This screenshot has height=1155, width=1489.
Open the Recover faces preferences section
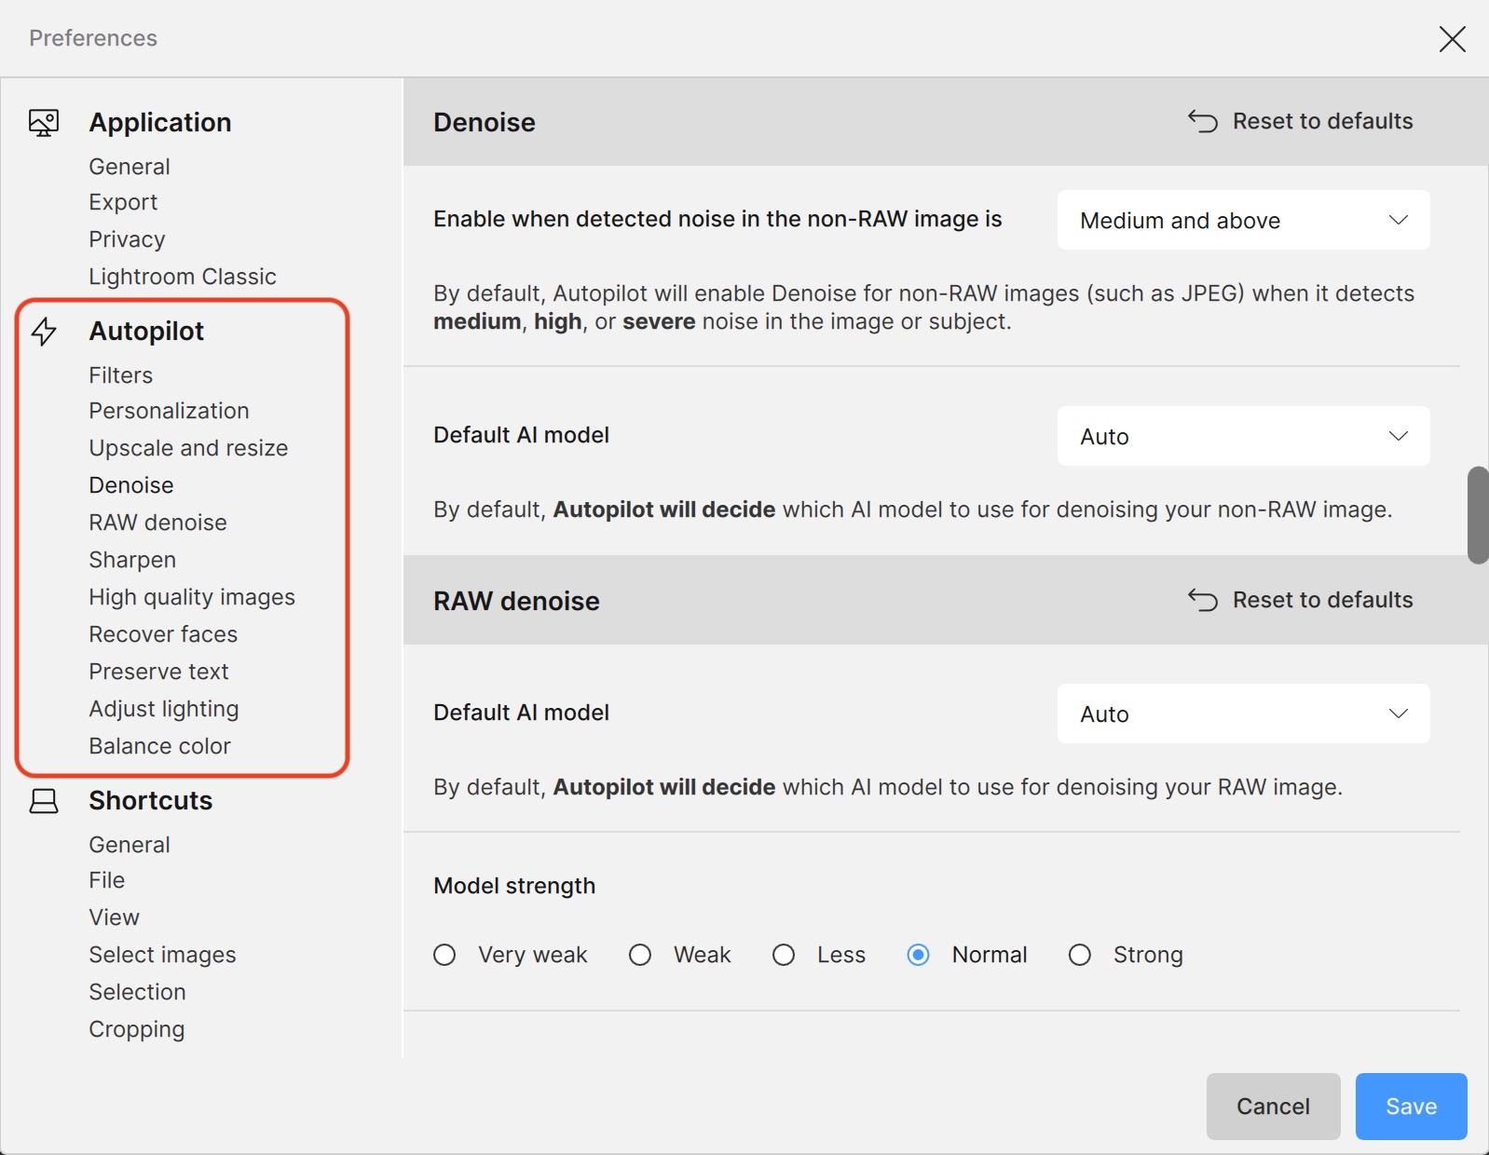(163, 634)
